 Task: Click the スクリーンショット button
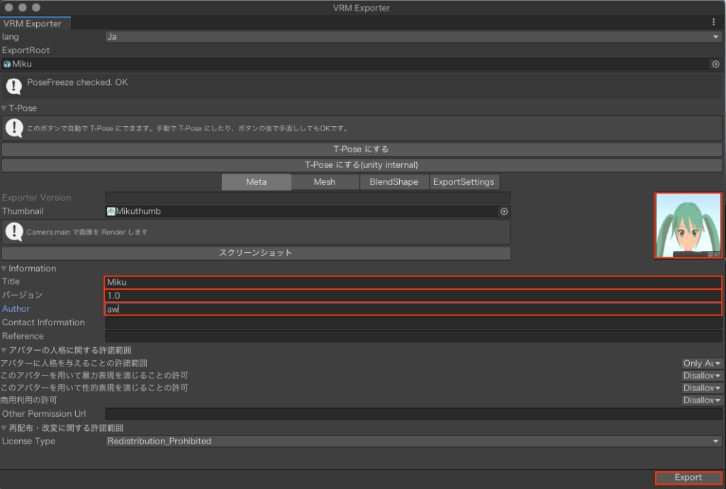tap(256, 253)
